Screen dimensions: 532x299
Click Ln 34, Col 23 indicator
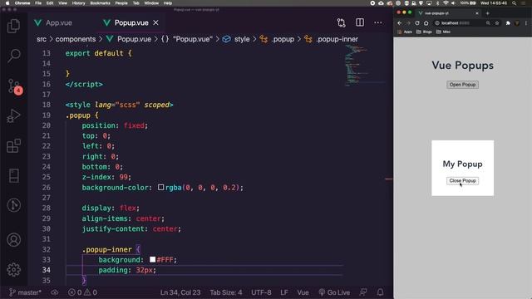tap(180, 292)
